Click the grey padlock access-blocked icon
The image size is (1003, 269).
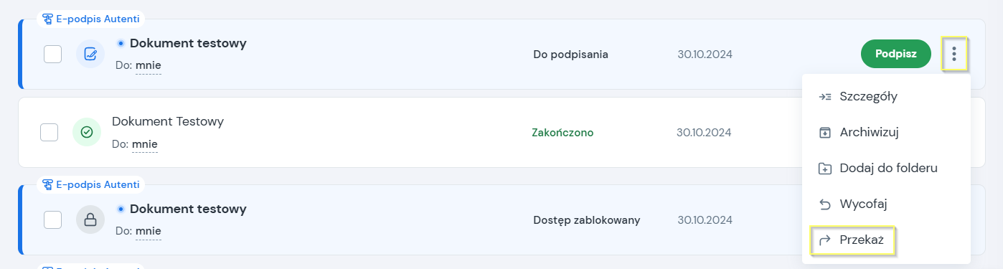pos(90,220)
